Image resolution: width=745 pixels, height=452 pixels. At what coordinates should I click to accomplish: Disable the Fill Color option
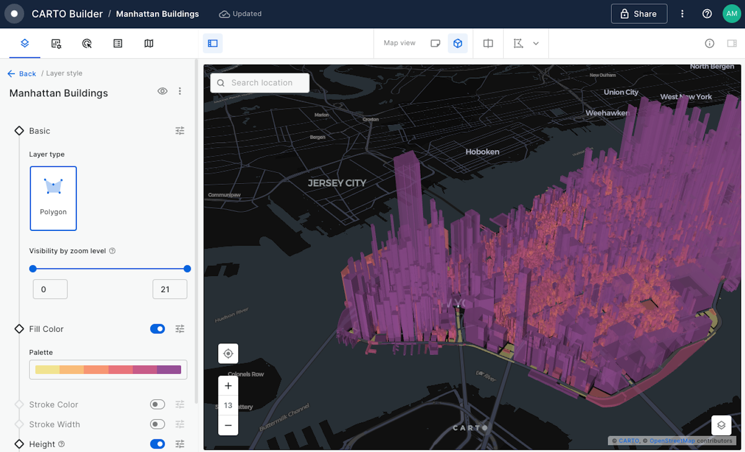tap(158, 329)
